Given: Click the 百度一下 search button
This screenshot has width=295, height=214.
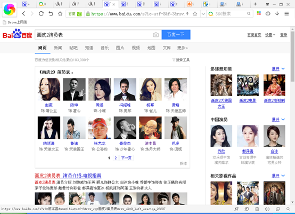Looking at the screenshot, I should (176, 35).
